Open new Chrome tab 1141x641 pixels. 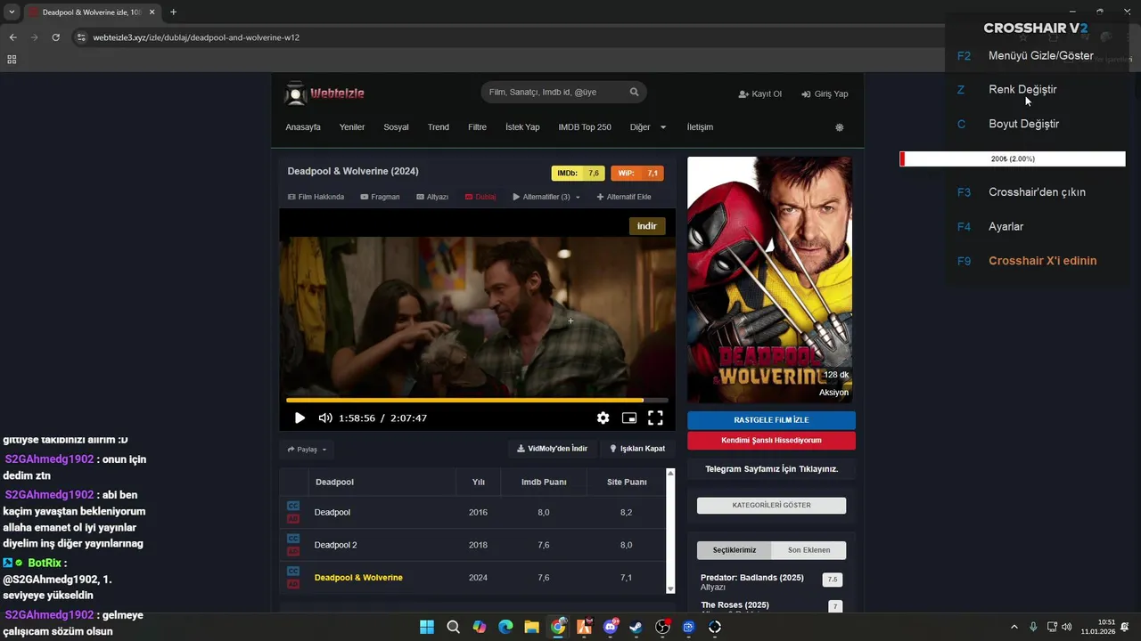coord(173,12)
